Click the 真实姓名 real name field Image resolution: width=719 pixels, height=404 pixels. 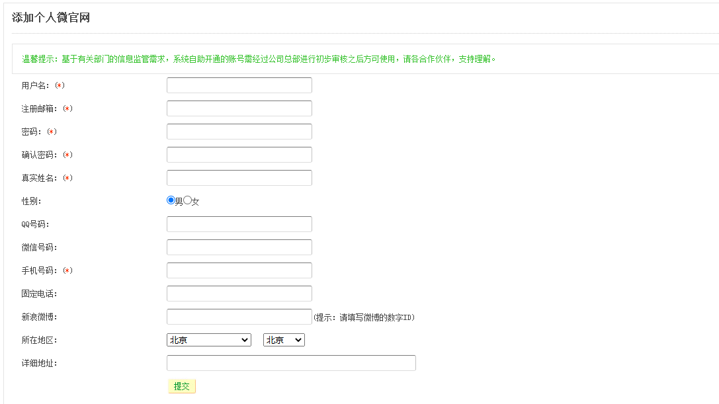[239, 178]
